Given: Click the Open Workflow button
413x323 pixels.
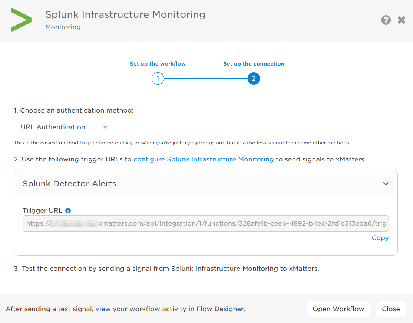Looking at the screenshot, I should tap(338, 309).
